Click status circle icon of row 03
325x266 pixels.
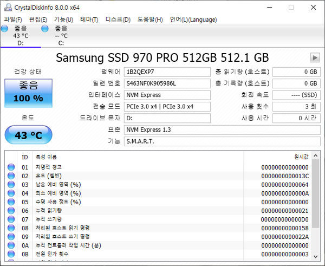pos(11,185)
